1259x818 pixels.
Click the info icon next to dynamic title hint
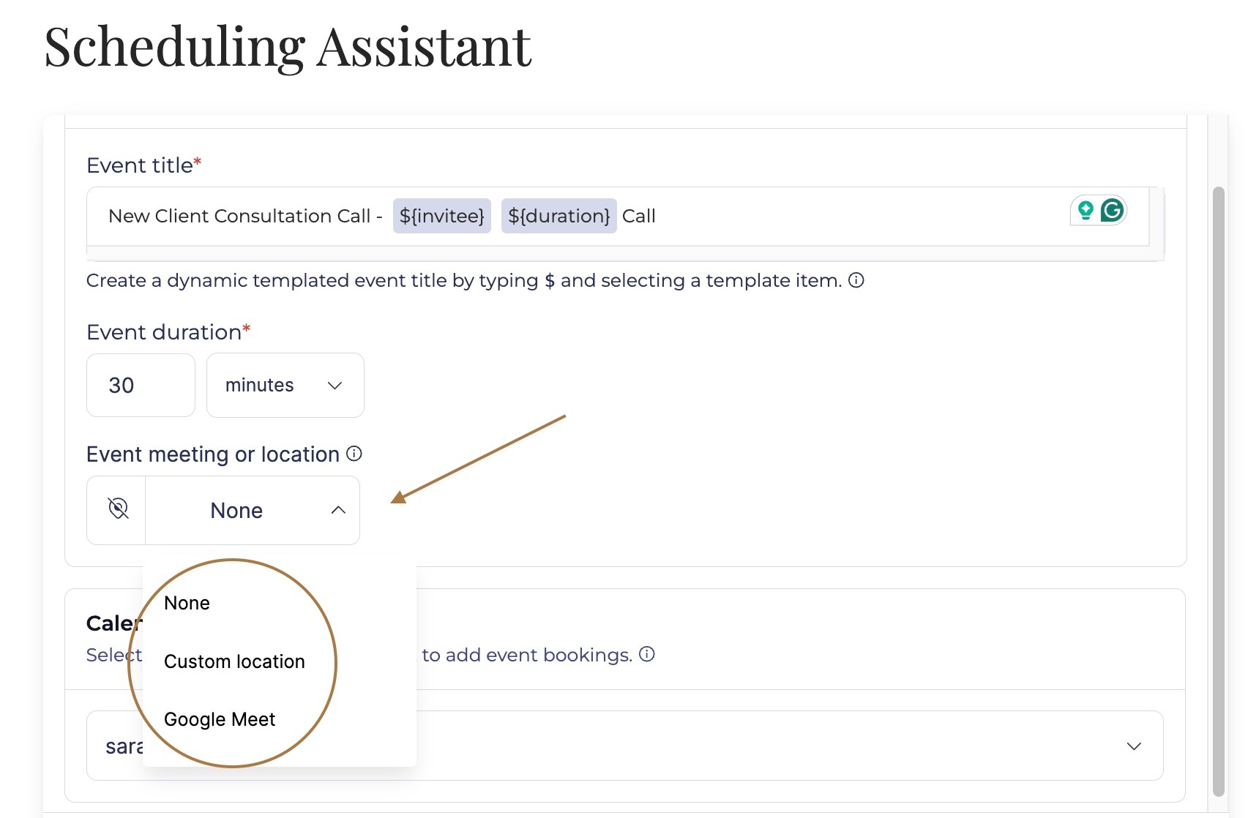[856, 280]
